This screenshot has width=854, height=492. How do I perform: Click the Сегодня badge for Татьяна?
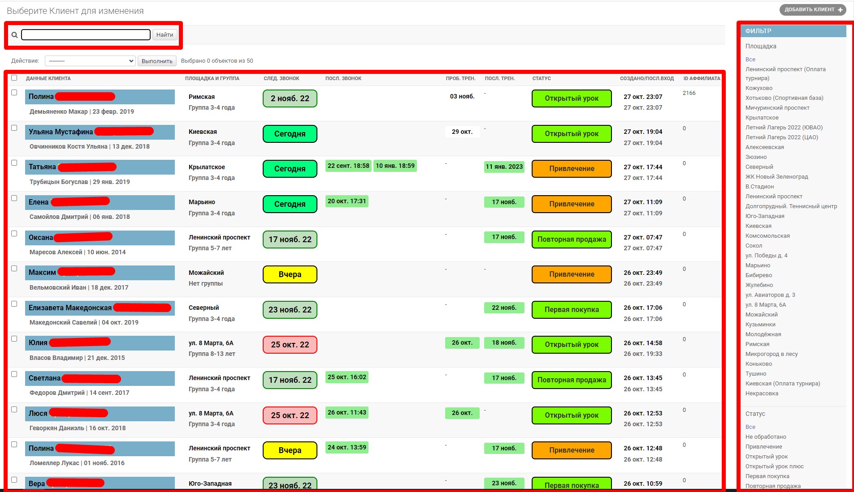tap(290, 169)
